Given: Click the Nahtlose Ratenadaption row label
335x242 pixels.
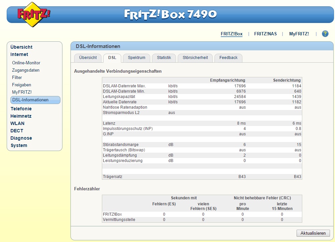Looking at the screenshot, I should (x=125, y=107).
